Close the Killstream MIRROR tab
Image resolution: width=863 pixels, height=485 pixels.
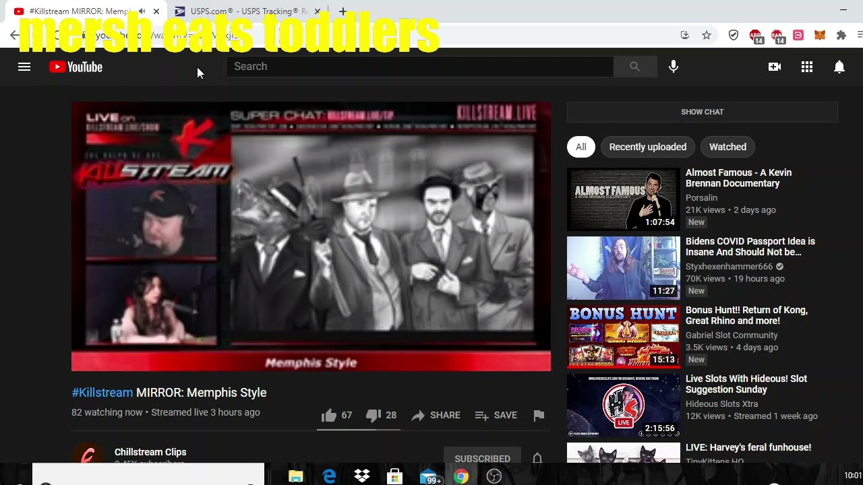point(156,11)
